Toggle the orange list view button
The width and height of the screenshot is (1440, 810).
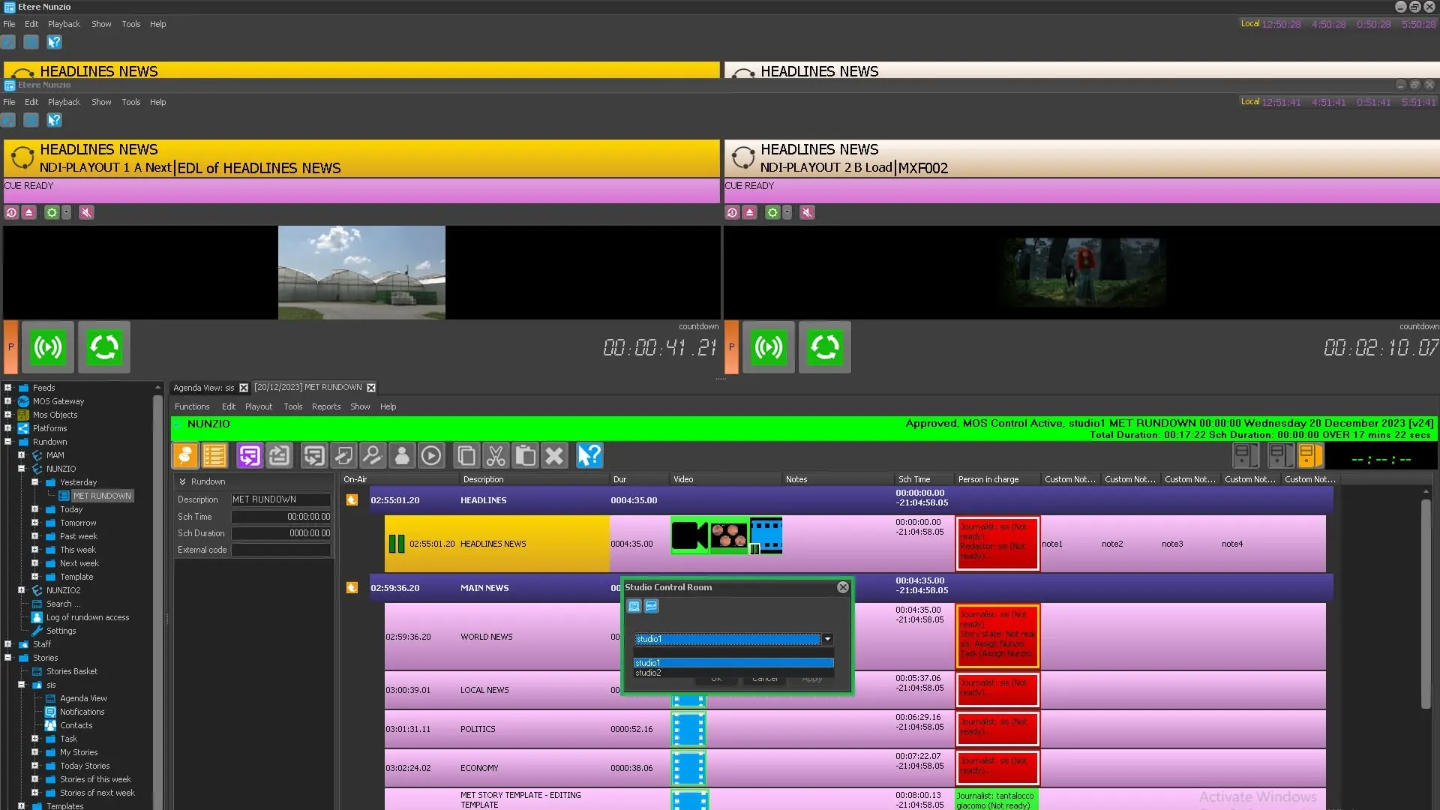click(x=214, y=455)
